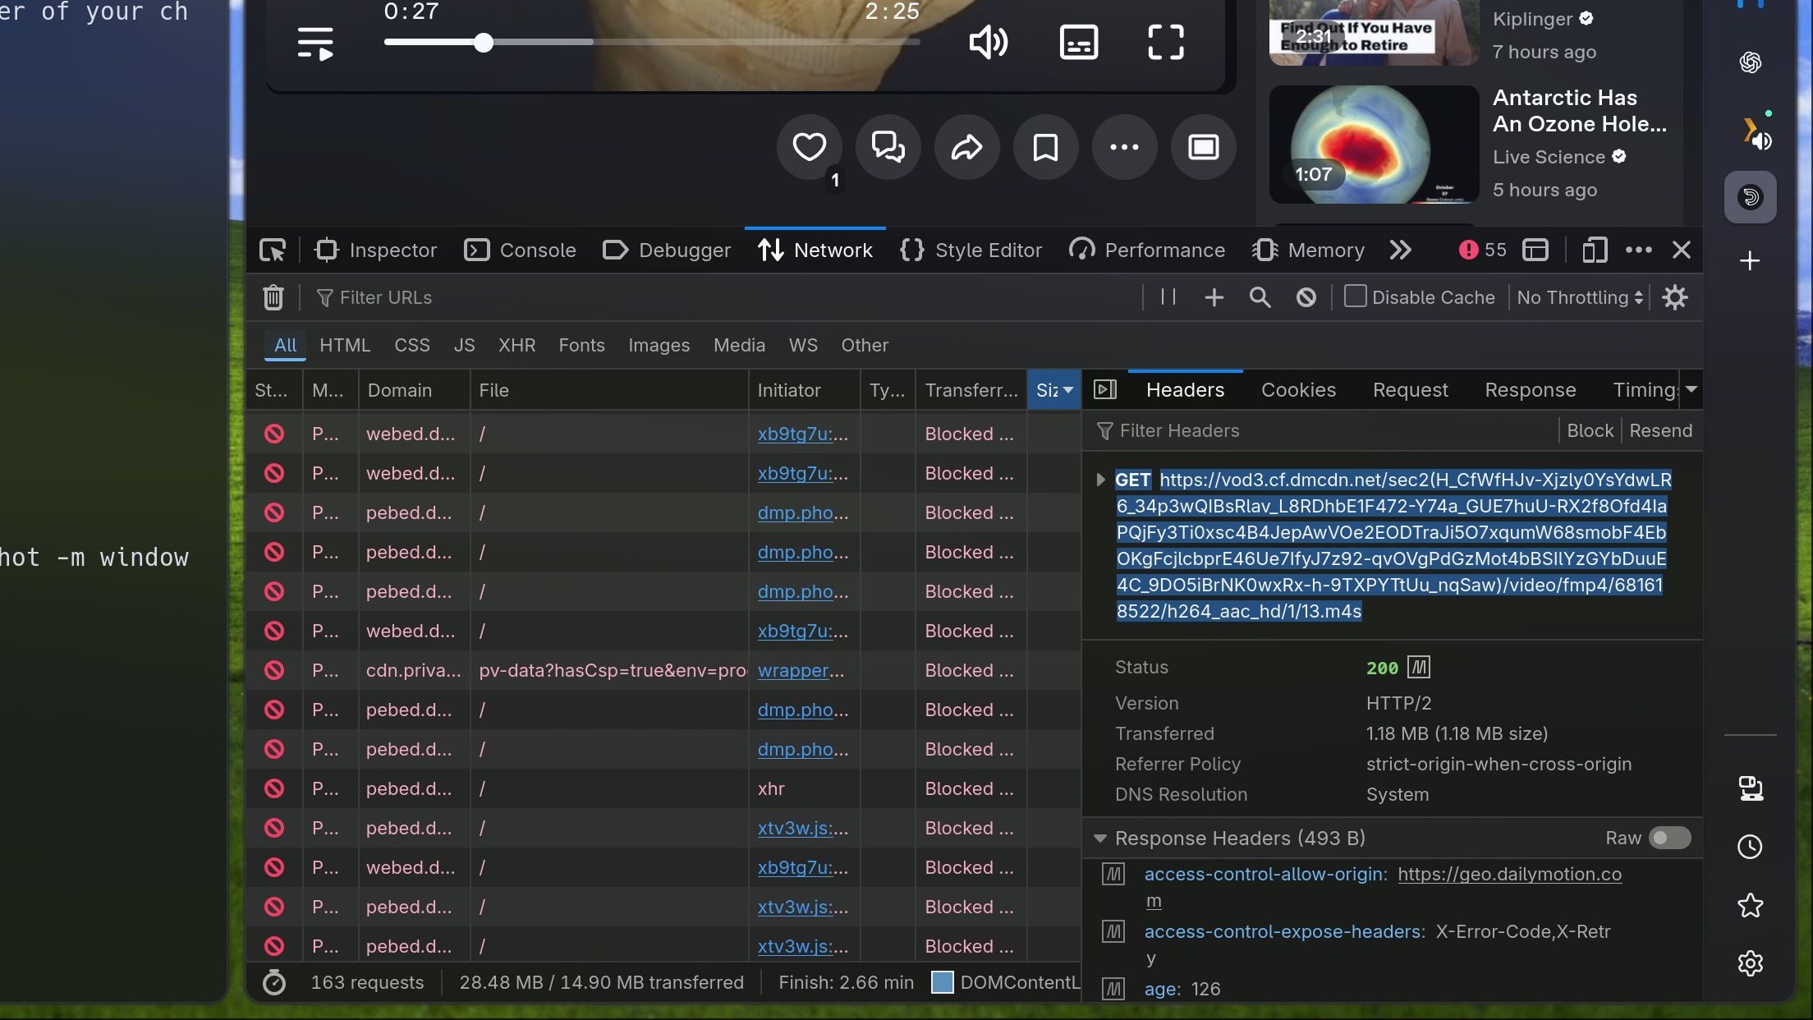
Task: Open Antarctic Ozone Hole video thumbnail
Action: click(1374, 145)
